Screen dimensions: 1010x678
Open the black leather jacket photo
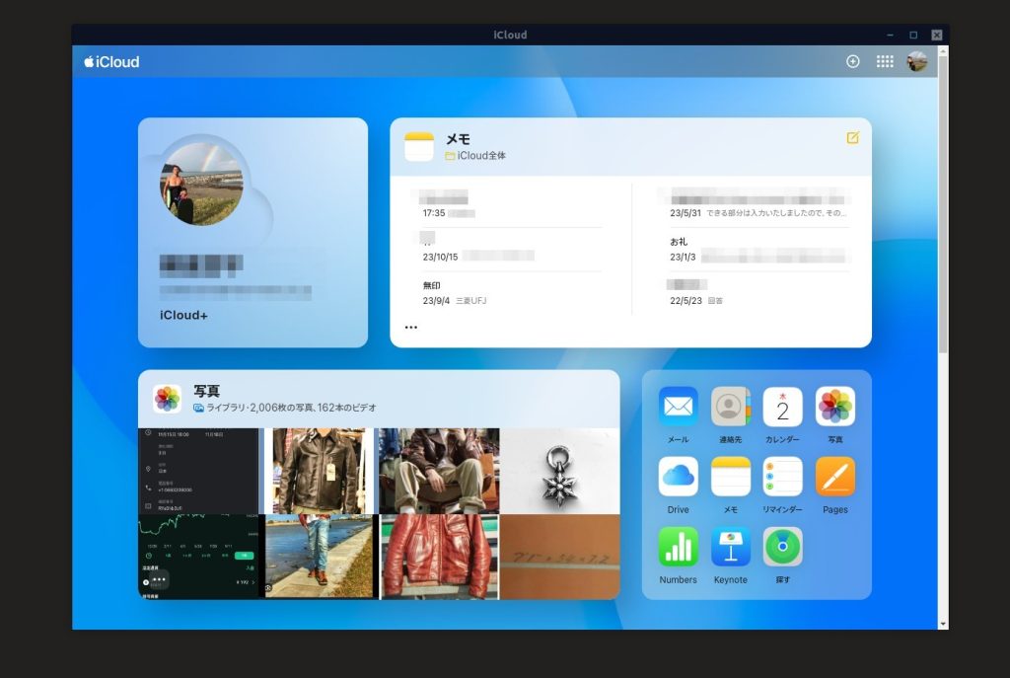[x=319, y=471]
